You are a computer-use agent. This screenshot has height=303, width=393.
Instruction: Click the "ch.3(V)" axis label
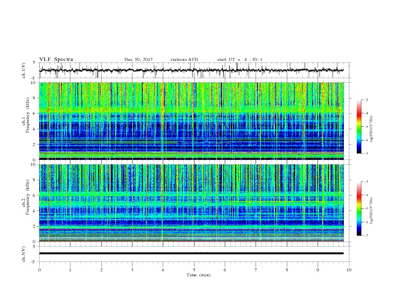coord(24,254)
